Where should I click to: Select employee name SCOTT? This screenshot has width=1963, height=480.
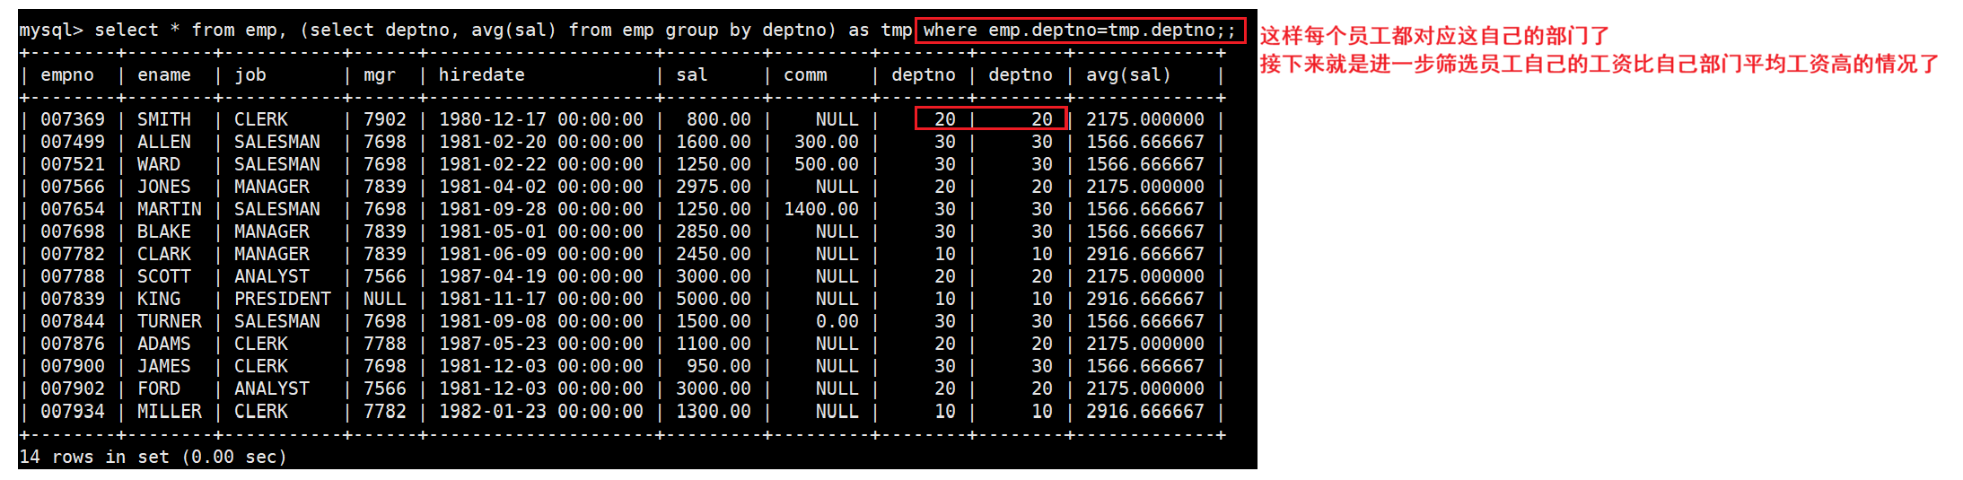163,276
